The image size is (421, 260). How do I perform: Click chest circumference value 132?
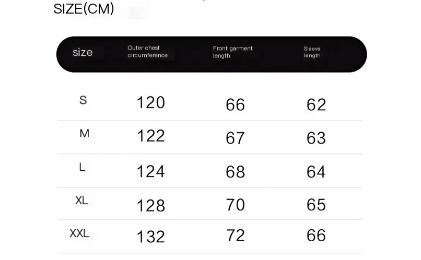tap(150, 237)
